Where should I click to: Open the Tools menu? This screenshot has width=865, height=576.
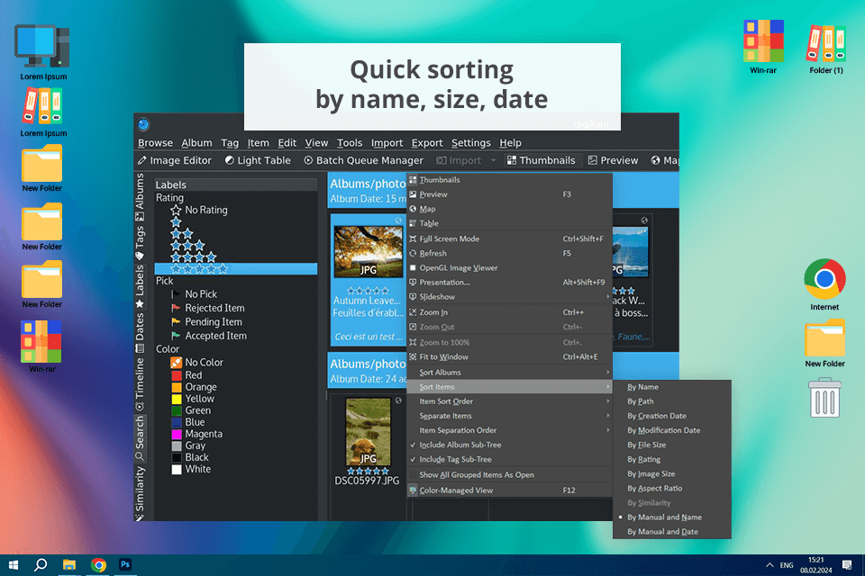point(350,143)
